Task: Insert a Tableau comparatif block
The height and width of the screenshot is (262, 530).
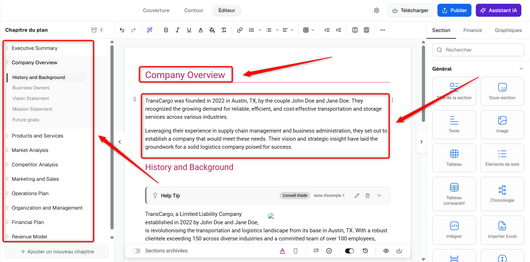Action: 454,194
